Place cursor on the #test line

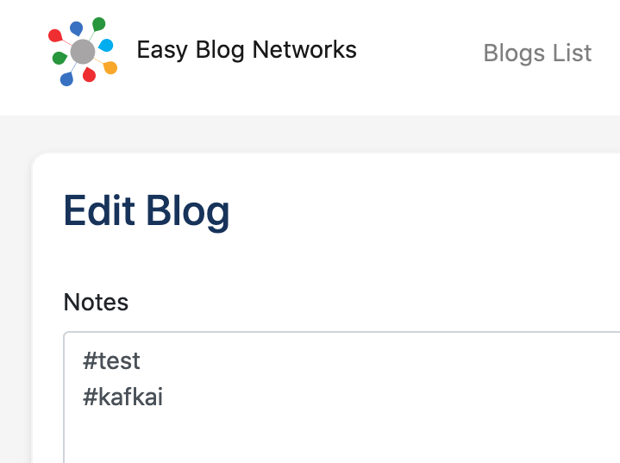111,360
